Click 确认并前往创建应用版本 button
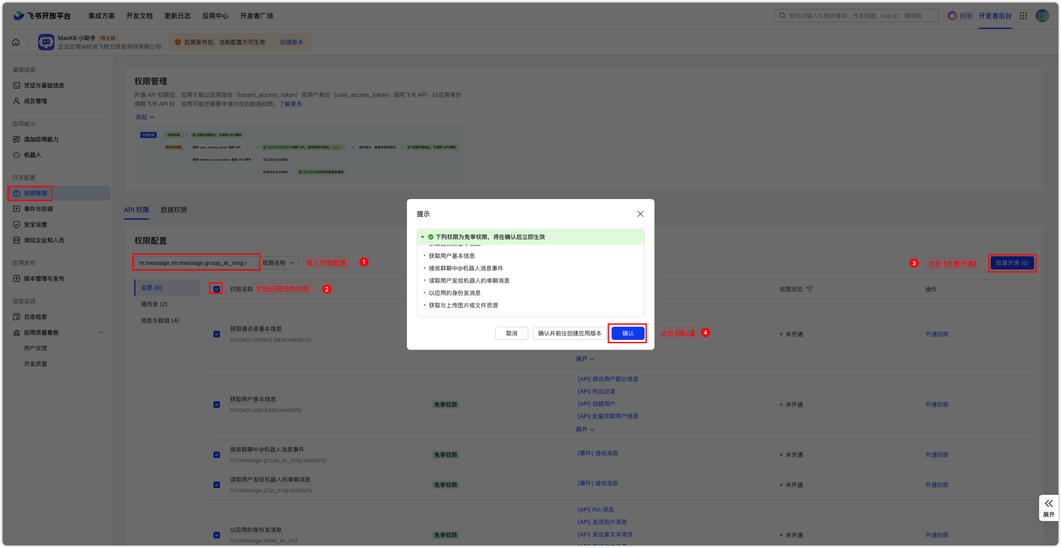Image resolution: width=1061 pixels, height=548 pixels. pos(569,333)
